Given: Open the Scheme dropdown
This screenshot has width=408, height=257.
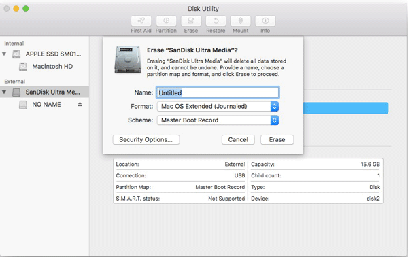Looking at the screenshot, I should tap(218, 120).
